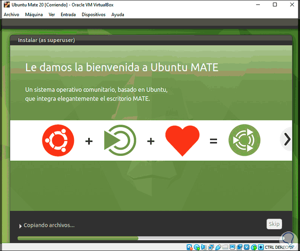
Task: Click the red Ubuntu logo
Action: point(58,140)
